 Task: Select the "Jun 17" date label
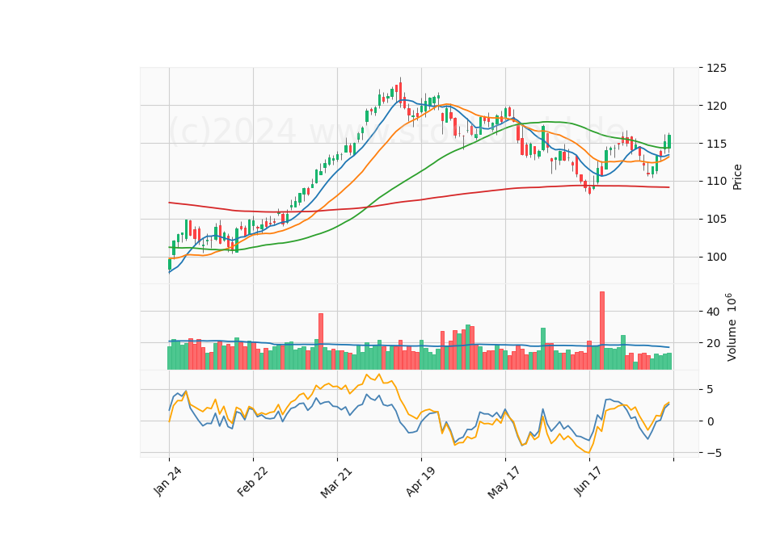pos(588,482)
